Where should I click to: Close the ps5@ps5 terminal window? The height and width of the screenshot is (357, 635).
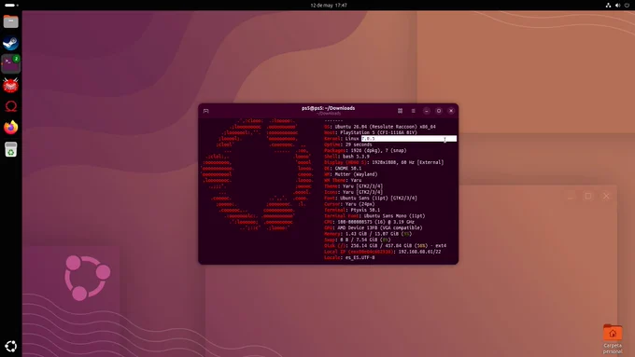point(451,111)
